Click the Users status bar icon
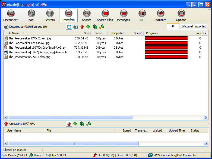Image resolution: width=212 pixels, height=159 pixels. pos(31,155)
